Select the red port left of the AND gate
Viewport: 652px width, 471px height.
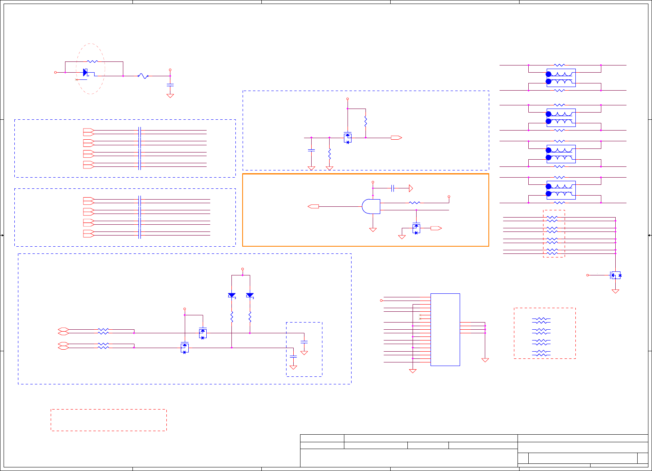pos(314,206)
